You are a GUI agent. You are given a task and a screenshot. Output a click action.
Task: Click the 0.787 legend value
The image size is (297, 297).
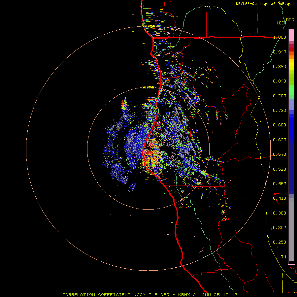click(x=280, y=96)
